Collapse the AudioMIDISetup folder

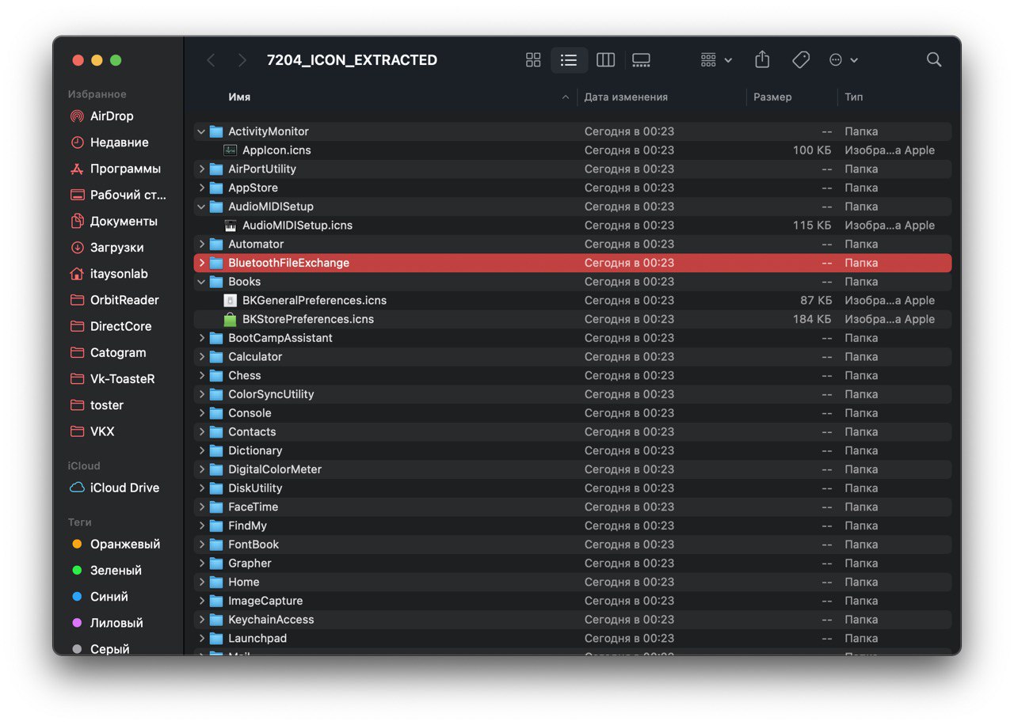coord(201,207)
